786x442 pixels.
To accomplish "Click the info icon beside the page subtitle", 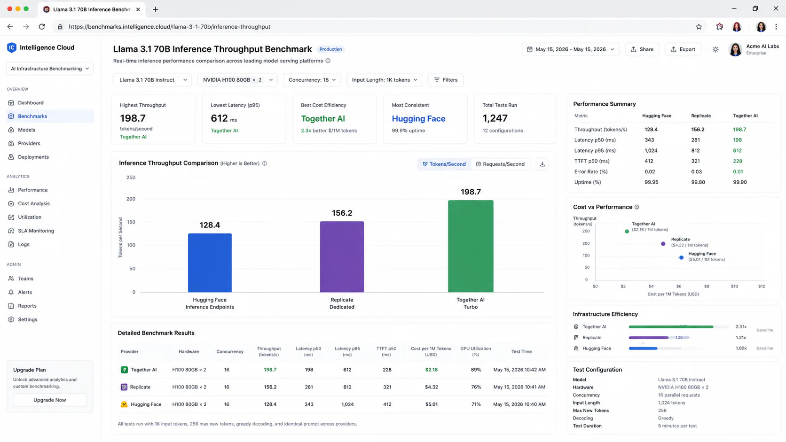I will tap(328, 61).
